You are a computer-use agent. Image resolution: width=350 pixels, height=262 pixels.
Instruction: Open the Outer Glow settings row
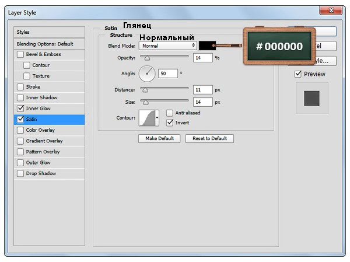click(x=50, y=163)
